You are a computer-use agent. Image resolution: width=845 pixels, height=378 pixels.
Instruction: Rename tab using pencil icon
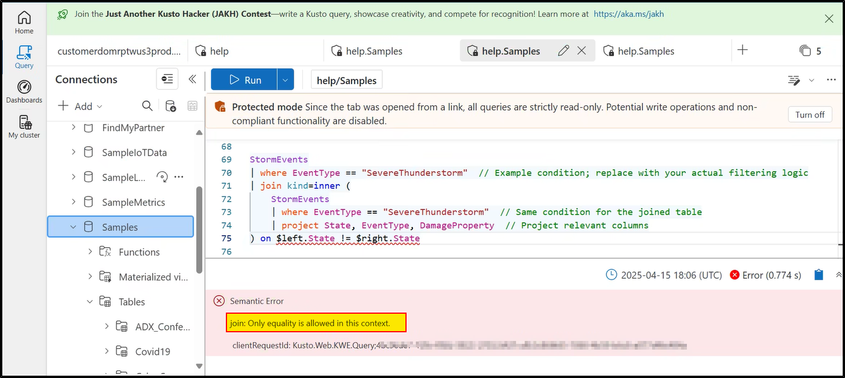(x=563, y=51)
